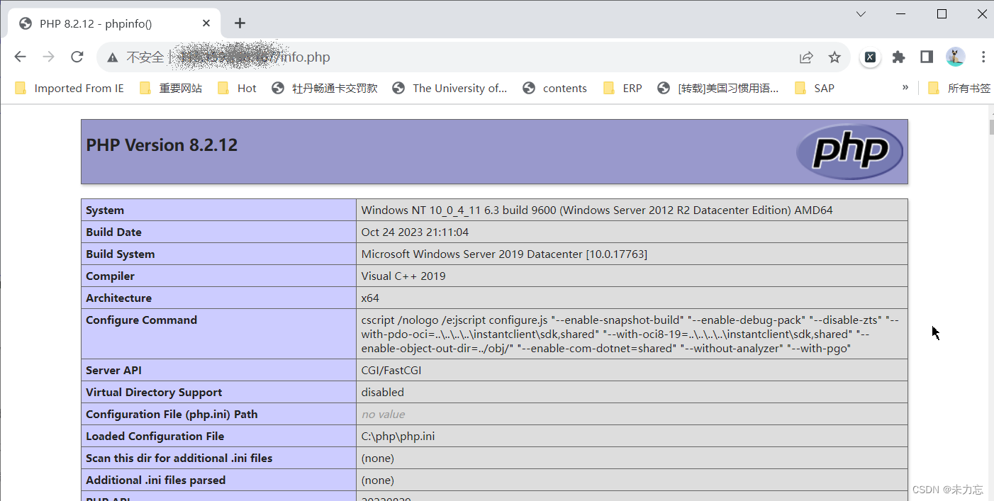This screenshot has width=994, height=501.
Task: Click the disabled value cell
Action: pyautogui.click(x=632, y=392)
